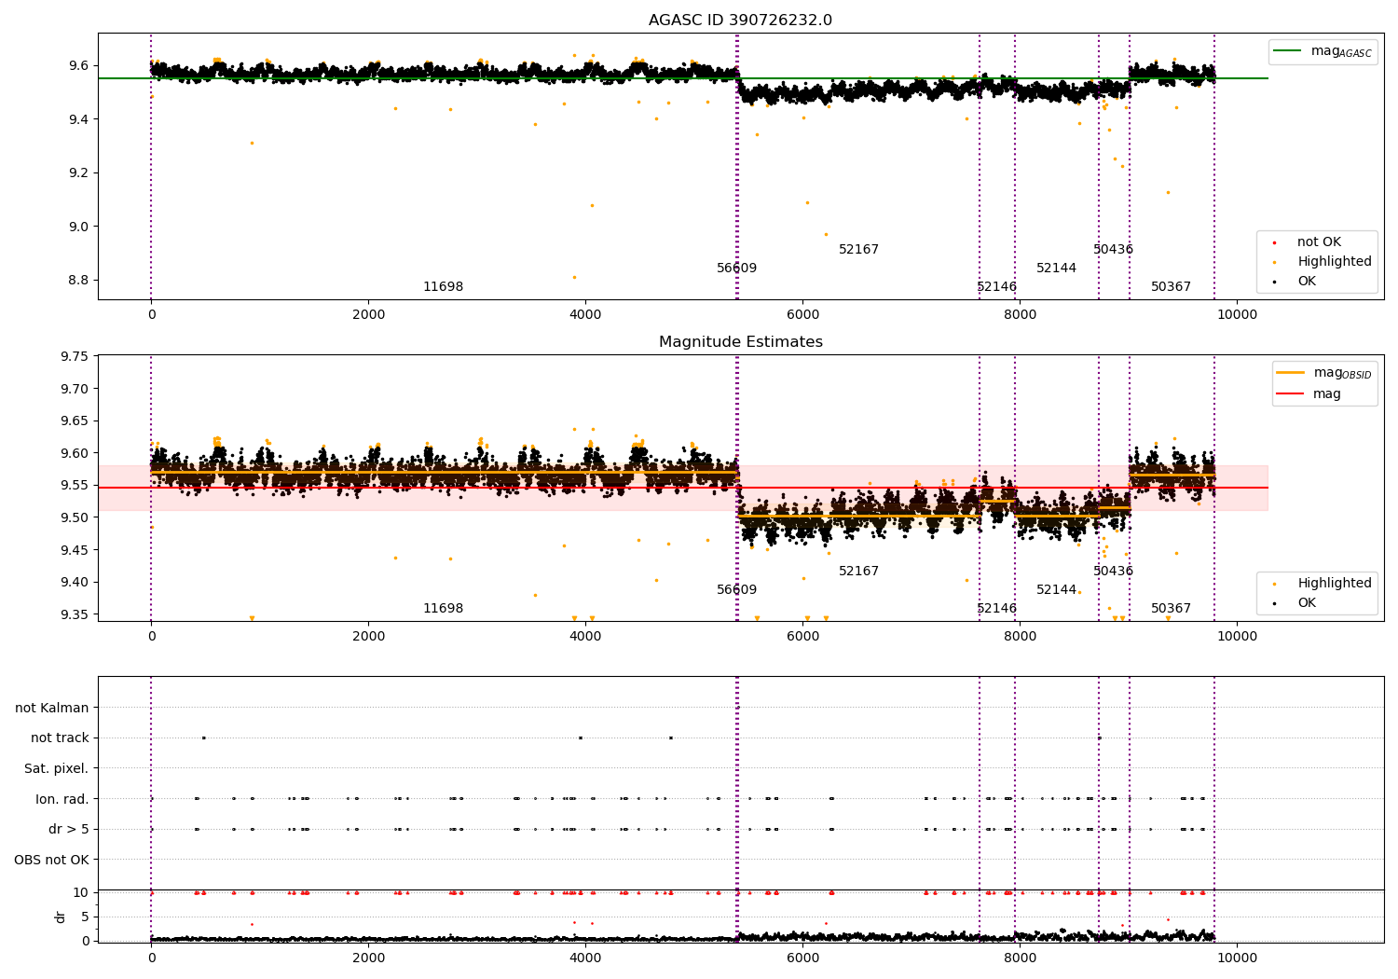Click the 'not Kalman' y-axis label

point(52,708)
